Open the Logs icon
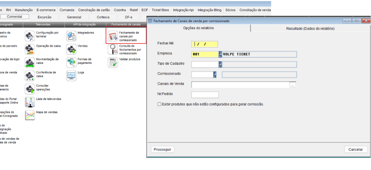The image size is (371, 170). 71,76
